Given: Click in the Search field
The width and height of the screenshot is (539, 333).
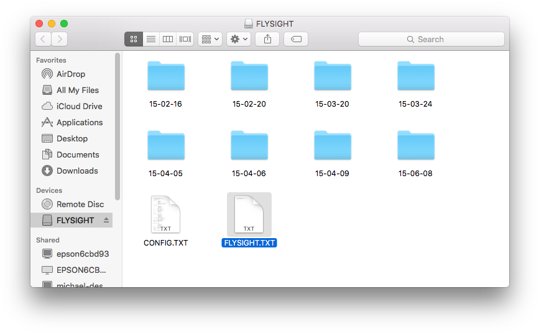Looking at the screenshot, I should (431, 39).
